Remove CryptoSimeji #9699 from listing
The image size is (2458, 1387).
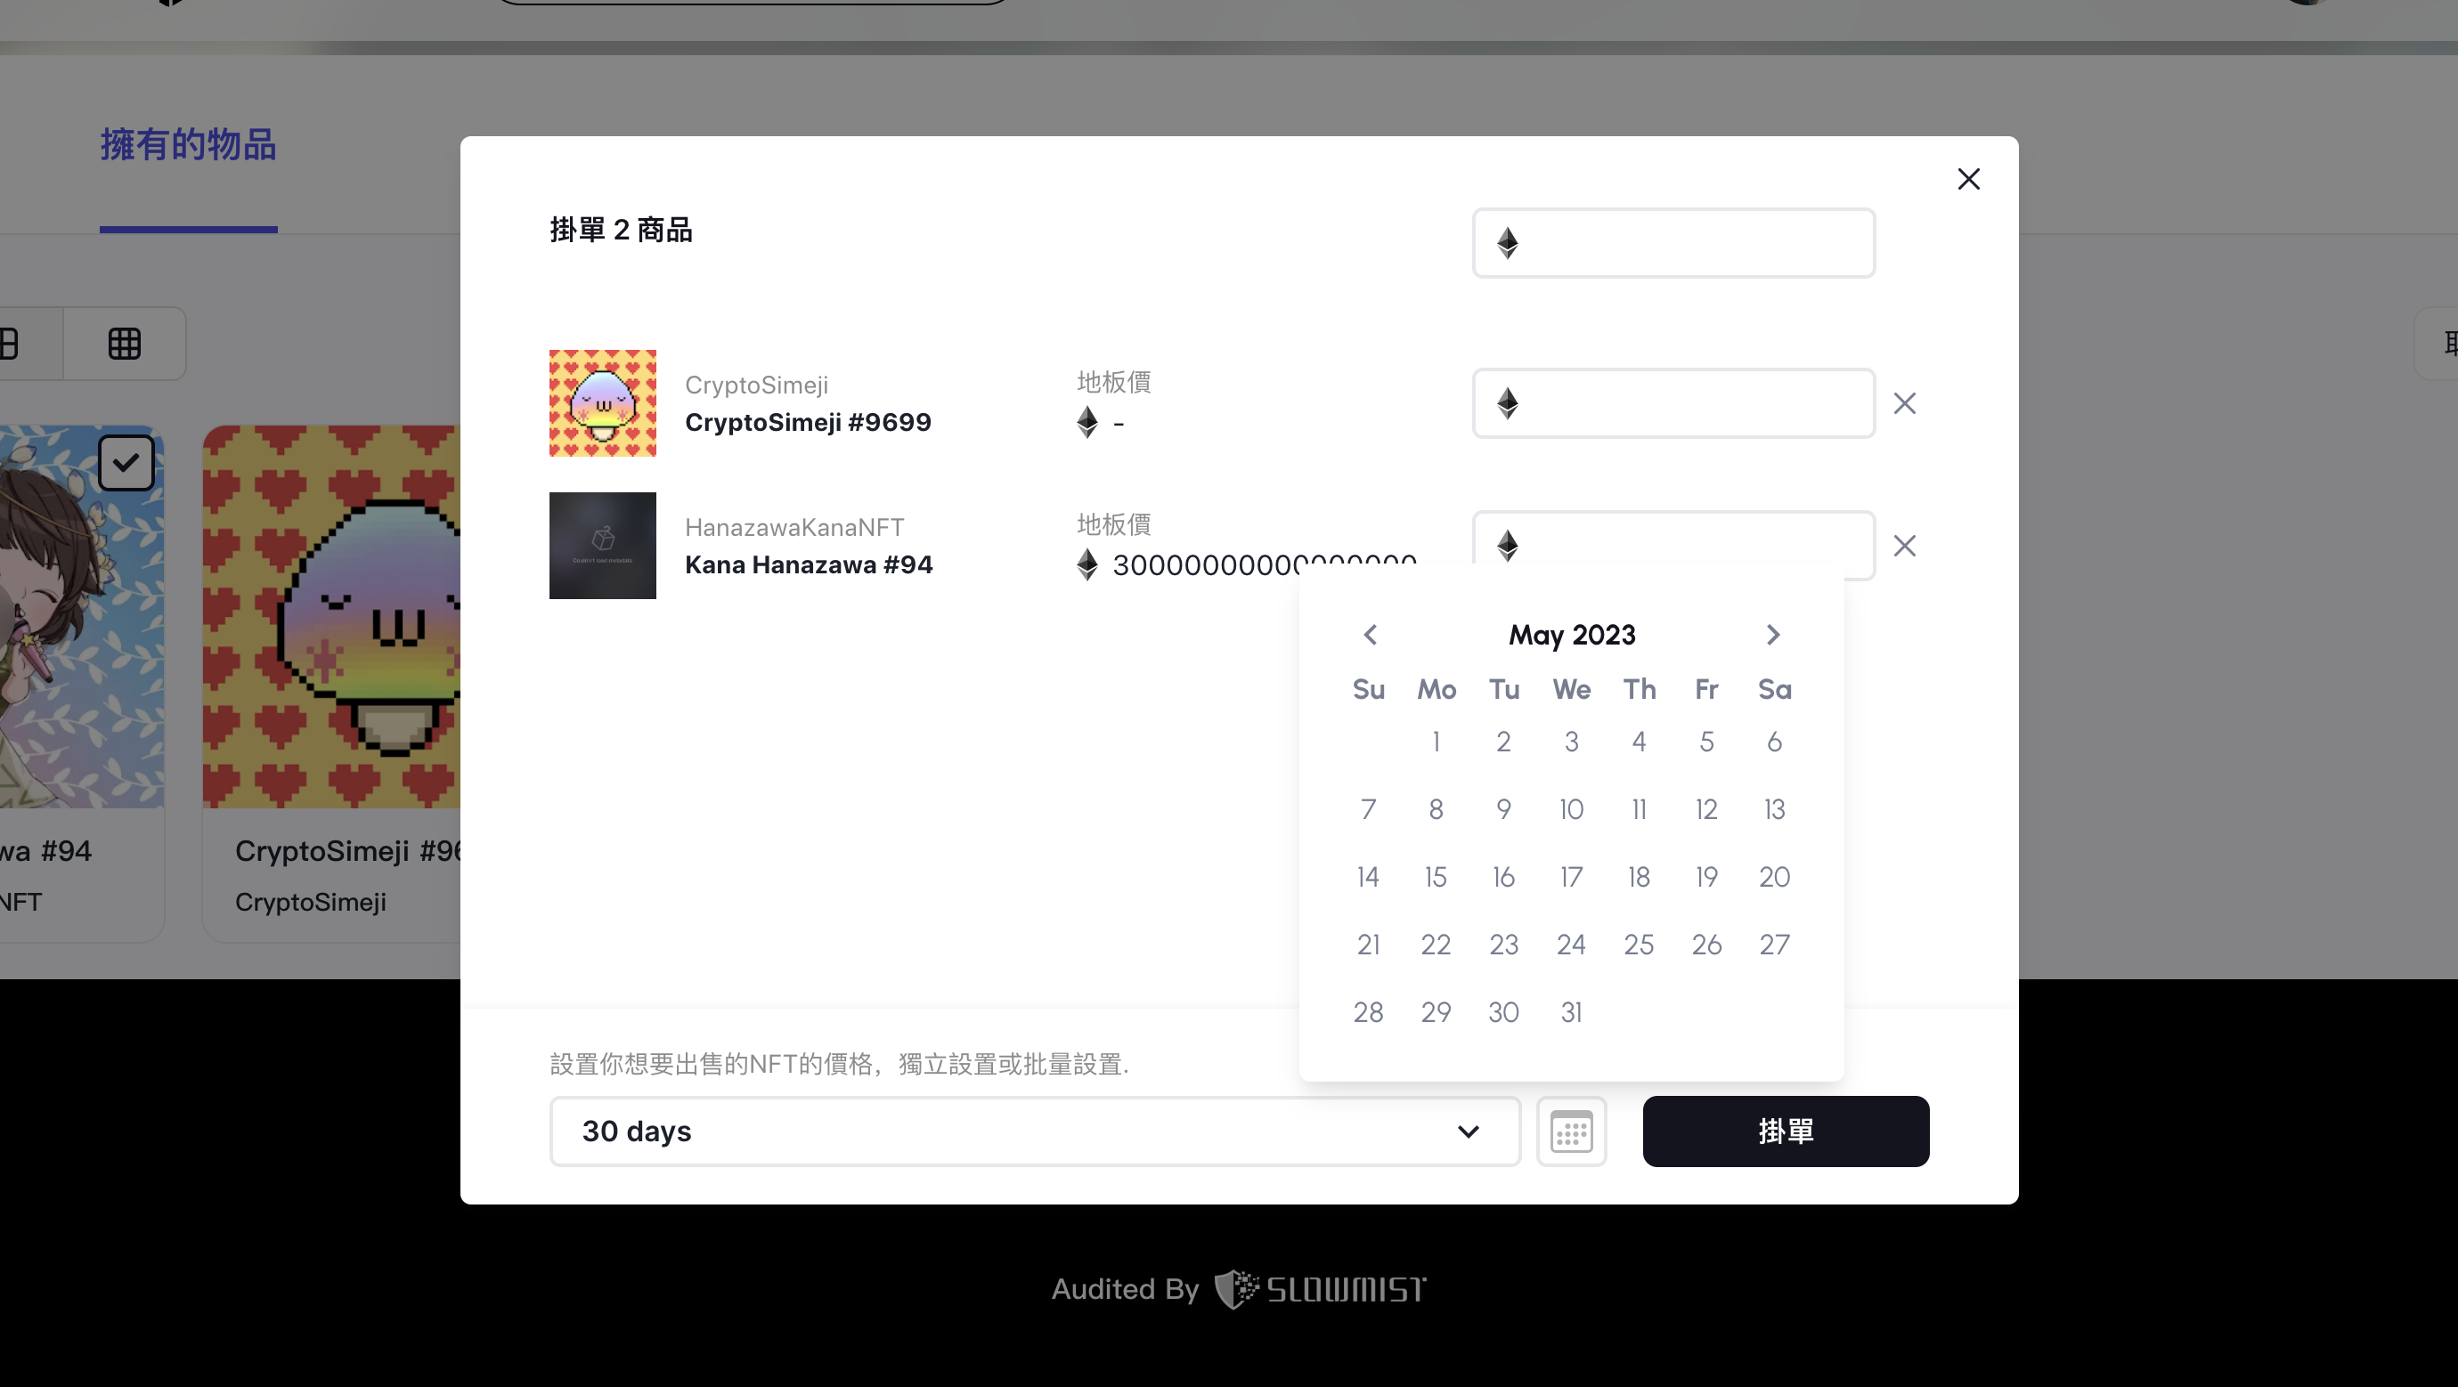click(1905, 403)
